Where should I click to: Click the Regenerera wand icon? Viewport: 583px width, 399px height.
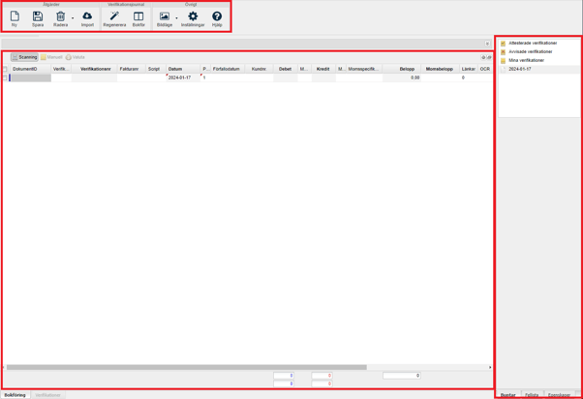click(114, 17)
